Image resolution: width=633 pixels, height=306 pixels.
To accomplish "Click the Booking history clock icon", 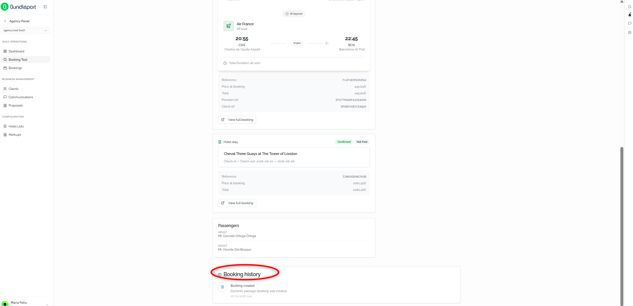I will 220,274.
